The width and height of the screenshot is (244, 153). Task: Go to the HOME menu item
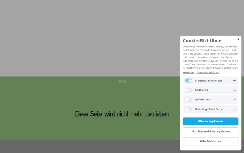click(122, 82)
